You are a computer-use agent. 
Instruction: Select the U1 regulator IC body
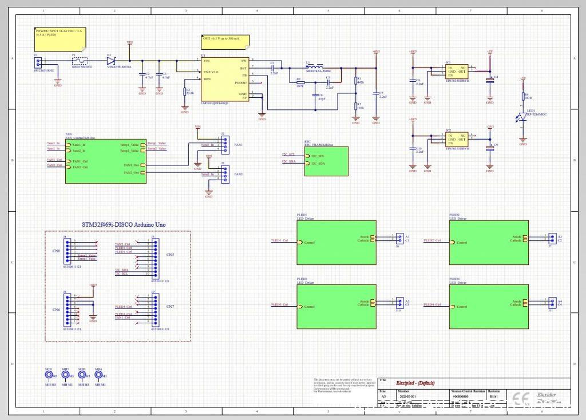pyautogui.click(x=225, y=79)
